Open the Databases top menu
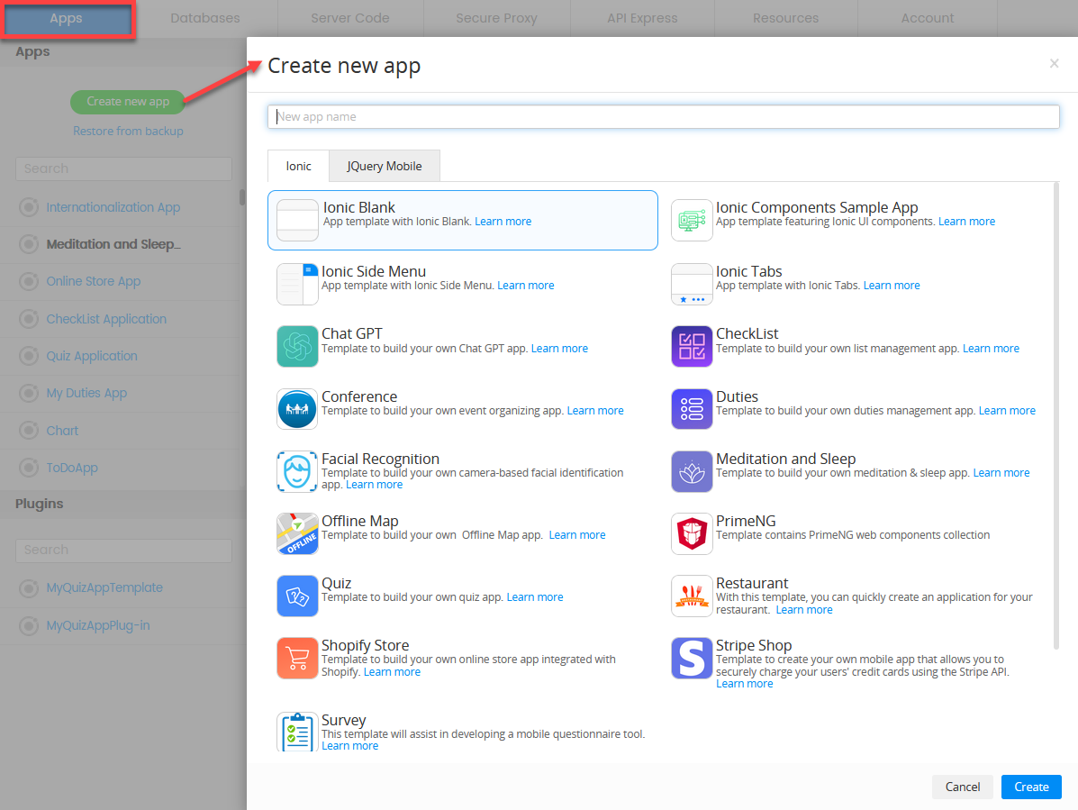The image size is (1078, 810). (205, 19)
